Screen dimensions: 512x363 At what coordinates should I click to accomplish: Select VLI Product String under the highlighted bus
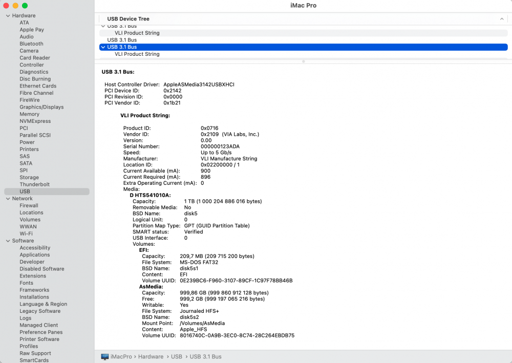[x=303, y=54]
